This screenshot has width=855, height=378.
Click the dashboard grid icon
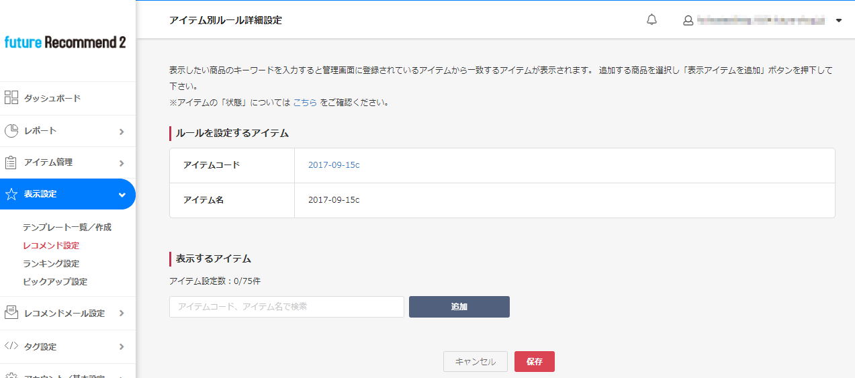click(11, 98)
